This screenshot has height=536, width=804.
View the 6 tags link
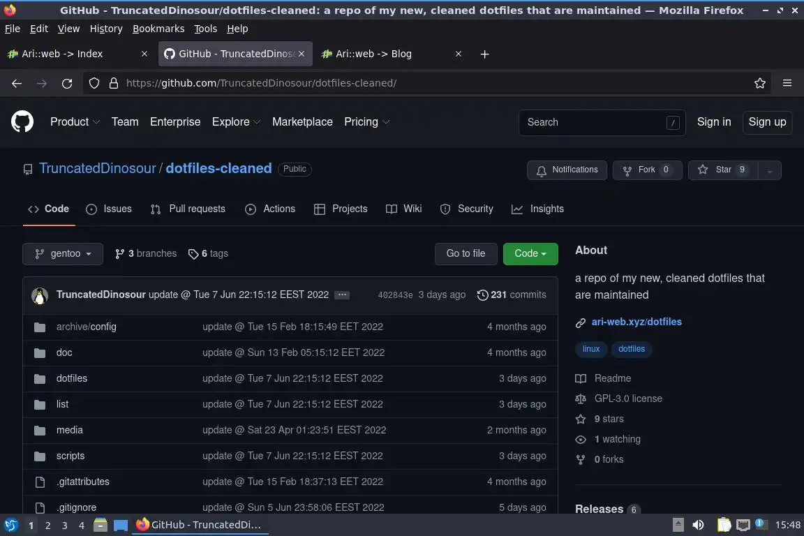(x=208, y=254)
